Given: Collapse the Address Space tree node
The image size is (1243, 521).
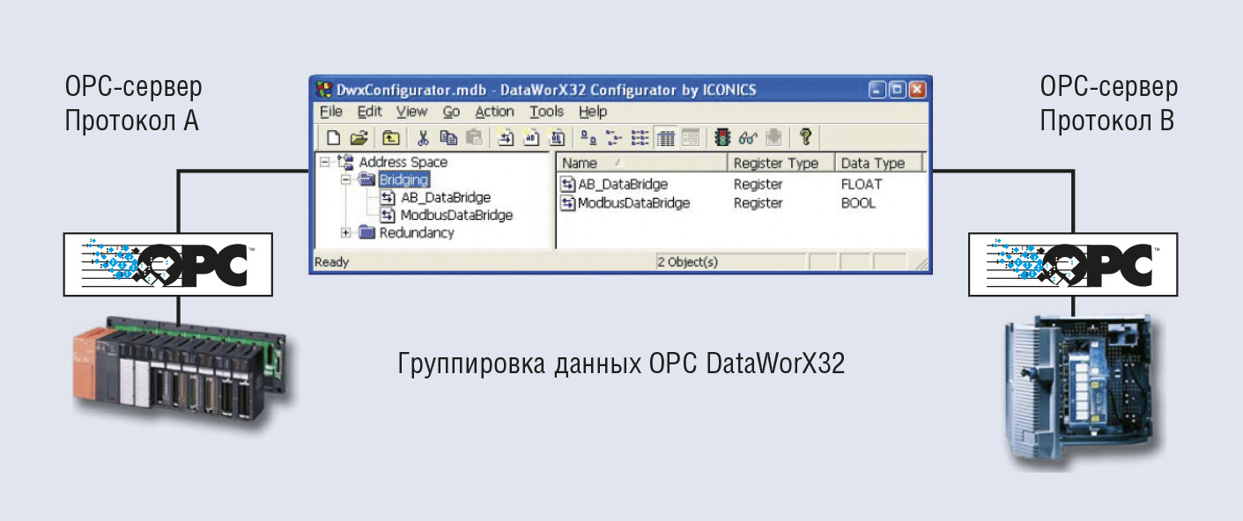Looking at the screenshot, I should coord(325,162).
